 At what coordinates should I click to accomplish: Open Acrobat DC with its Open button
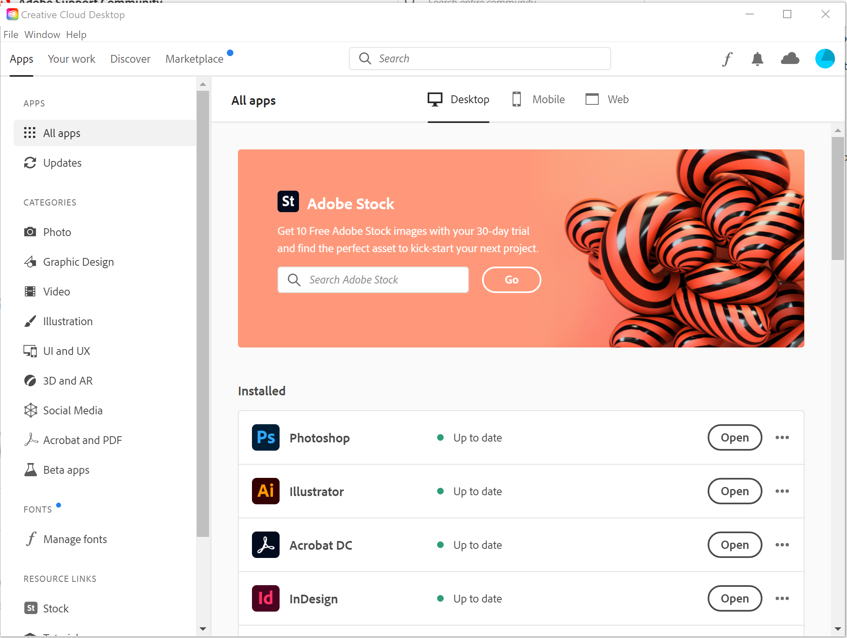[x=735, y=545]
